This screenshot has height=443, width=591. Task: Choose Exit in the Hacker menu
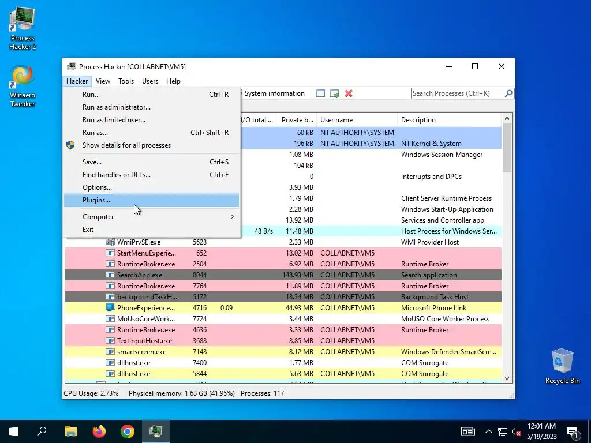152,230
